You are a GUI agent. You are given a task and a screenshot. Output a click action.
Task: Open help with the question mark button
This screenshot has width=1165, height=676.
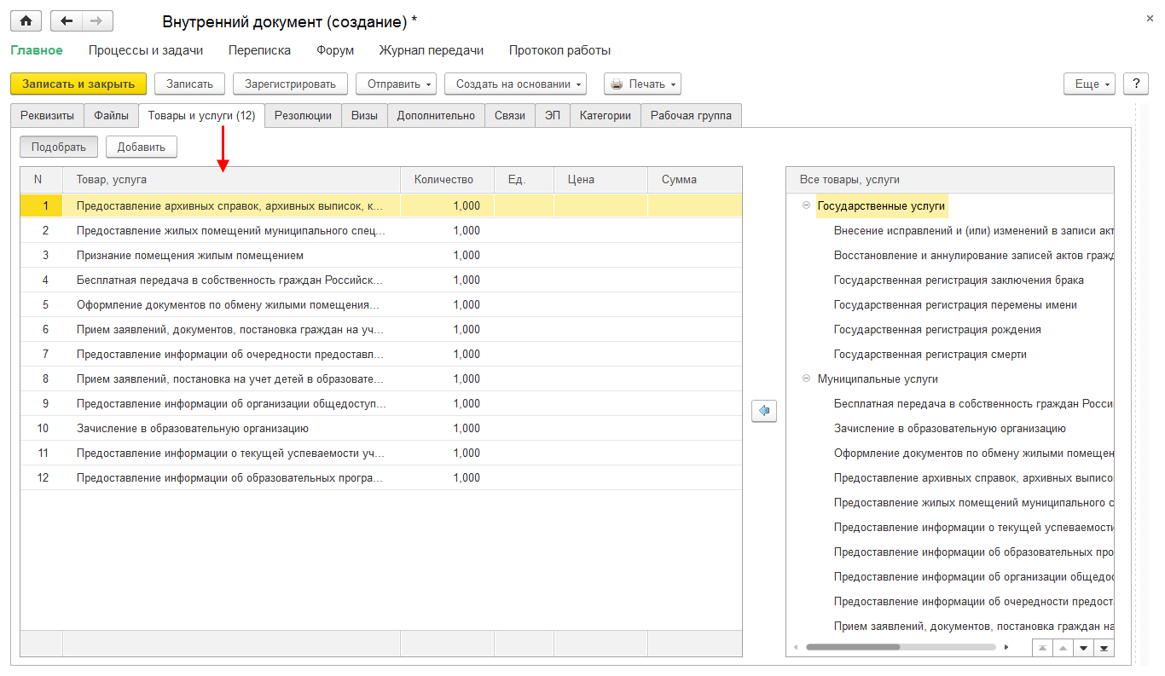[1135, 84]
